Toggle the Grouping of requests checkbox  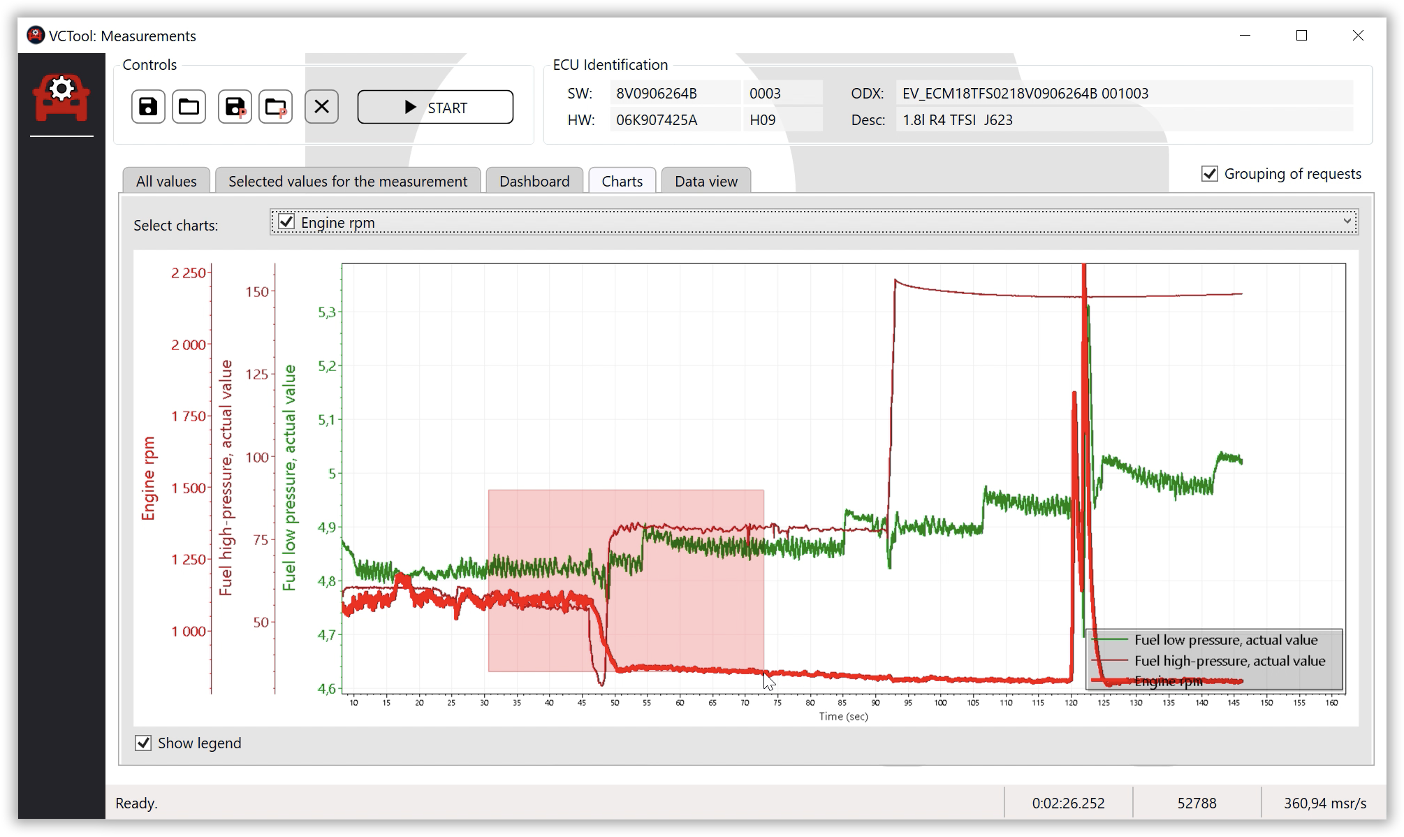click(x=1210, y=174)
